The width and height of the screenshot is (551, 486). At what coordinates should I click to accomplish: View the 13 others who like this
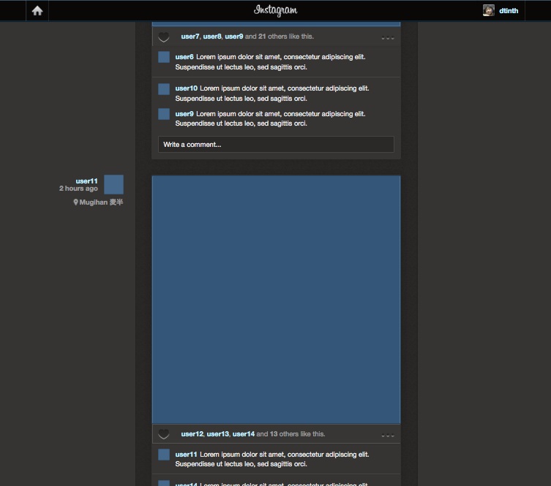point(284,434)
